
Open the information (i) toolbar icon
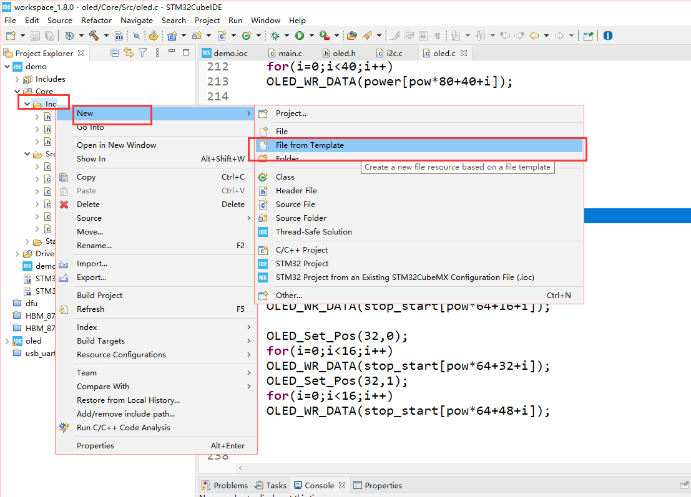tap(608, 36)
